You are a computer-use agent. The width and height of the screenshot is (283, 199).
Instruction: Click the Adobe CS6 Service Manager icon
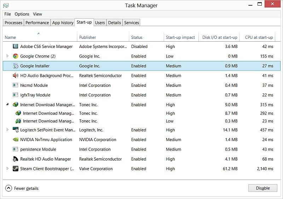click(16, 47)
